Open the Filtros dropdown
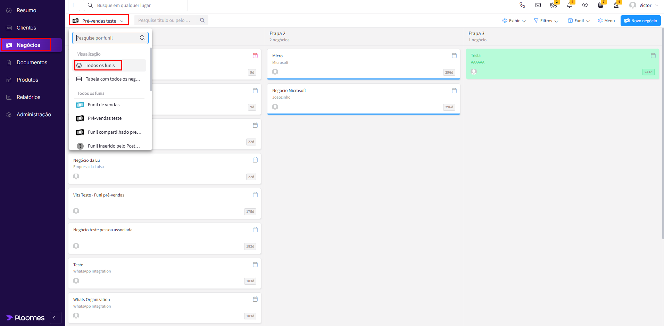 (546, 21)
